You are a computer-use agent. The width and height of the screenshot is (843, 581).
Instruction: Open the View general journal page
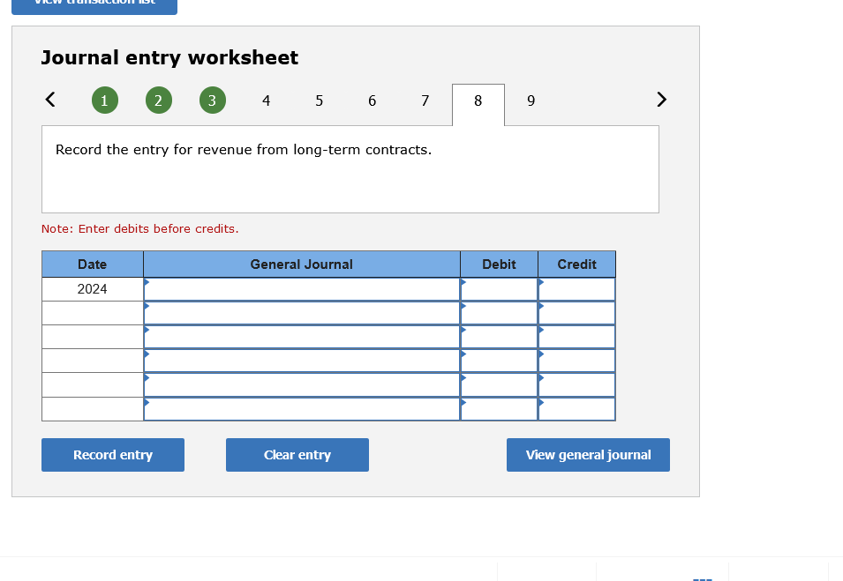point(588,454)
